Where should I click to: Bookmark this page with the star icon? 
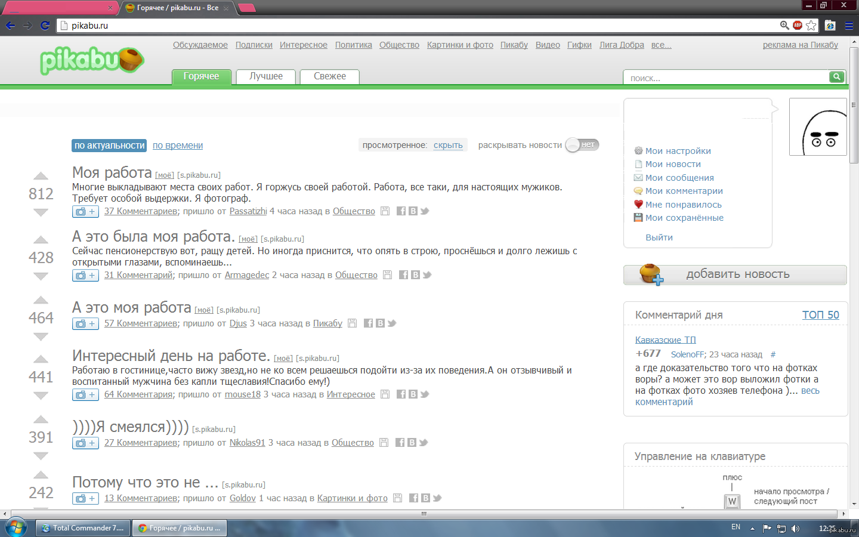click(x=811, y=25)
